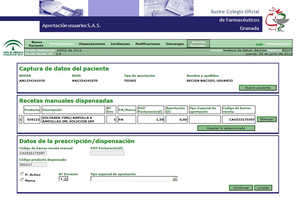297x222 pixels.
Task: Click product code 939223 cell
Action: pos(32,120)
